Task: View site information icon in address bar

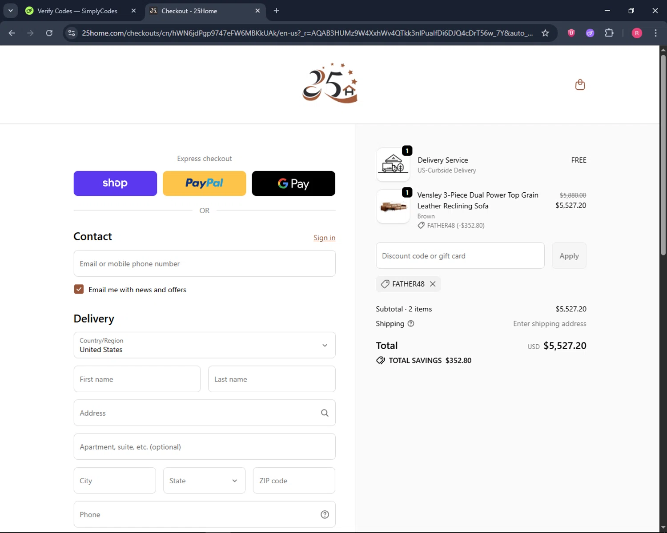Action: [72, 33]
